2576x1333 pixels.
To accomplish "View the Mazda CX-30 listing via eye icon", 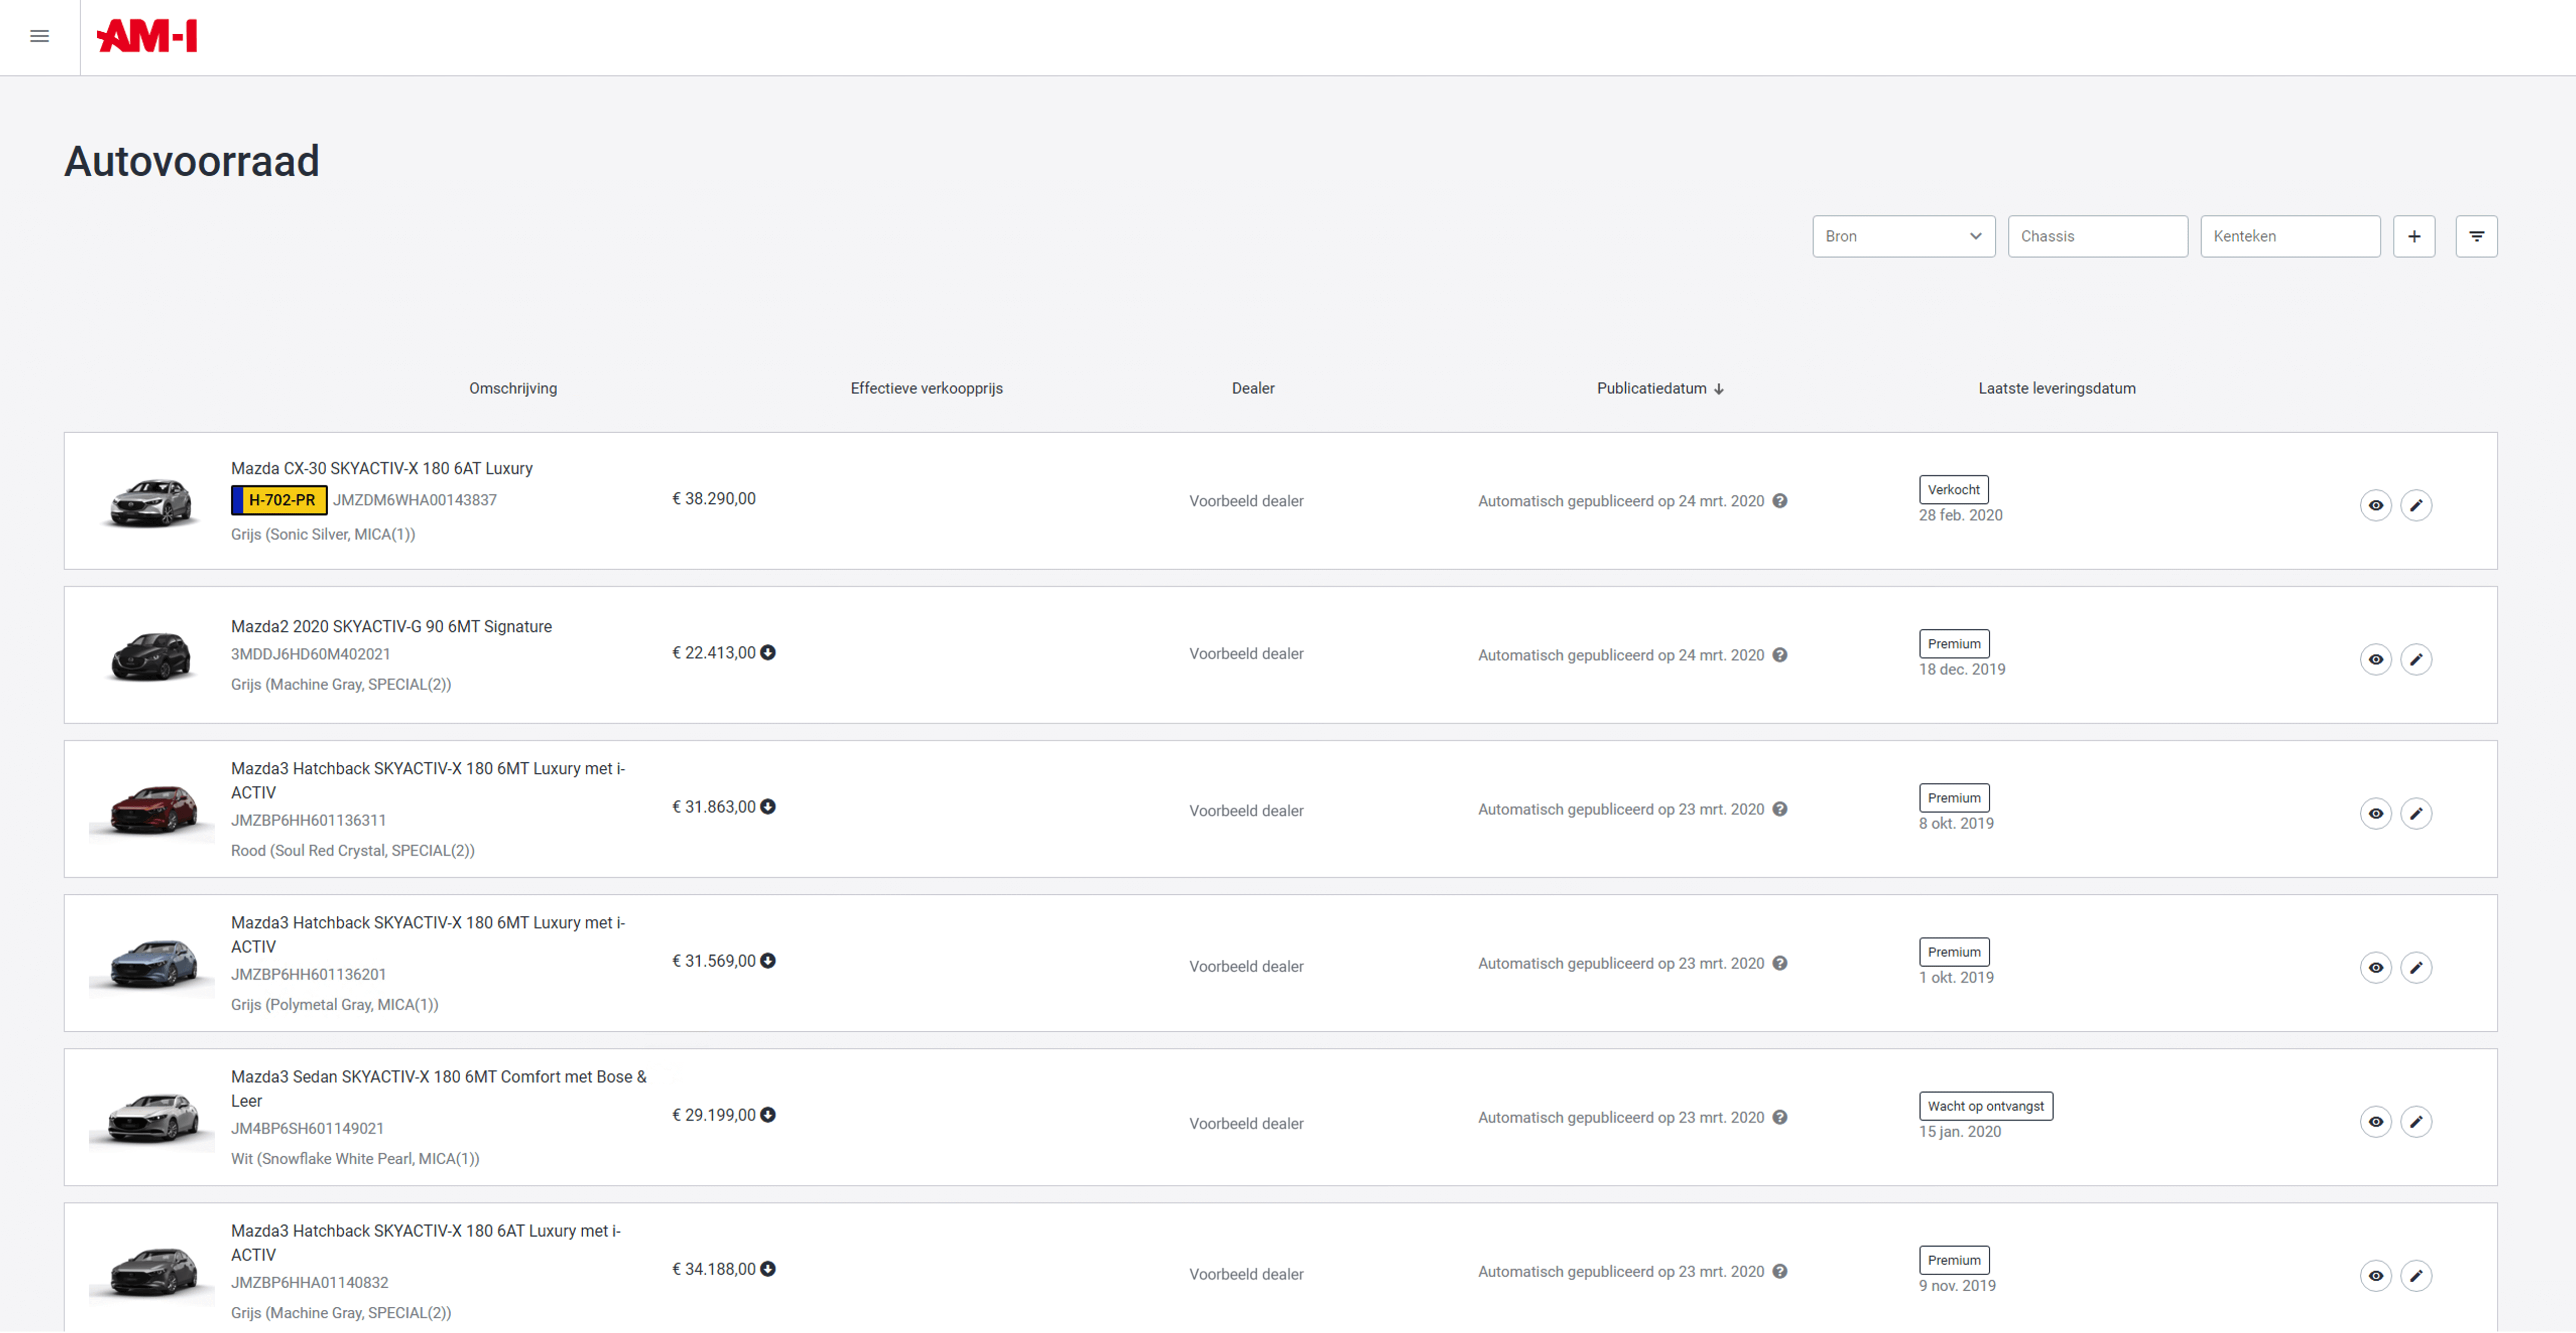I will [x=2375, y=506].
